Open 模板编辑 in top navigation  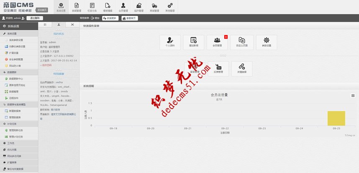tap(108, 7)
